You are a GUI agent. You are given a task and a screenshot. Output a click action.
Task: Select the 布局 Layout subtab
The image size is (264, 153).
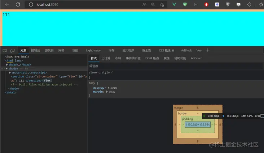[x=118, y=58]
